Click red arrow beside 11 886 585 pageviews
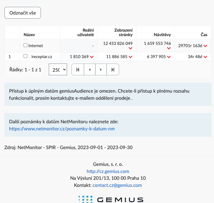Screen dimensions: 214x203 tap(131, 57)
